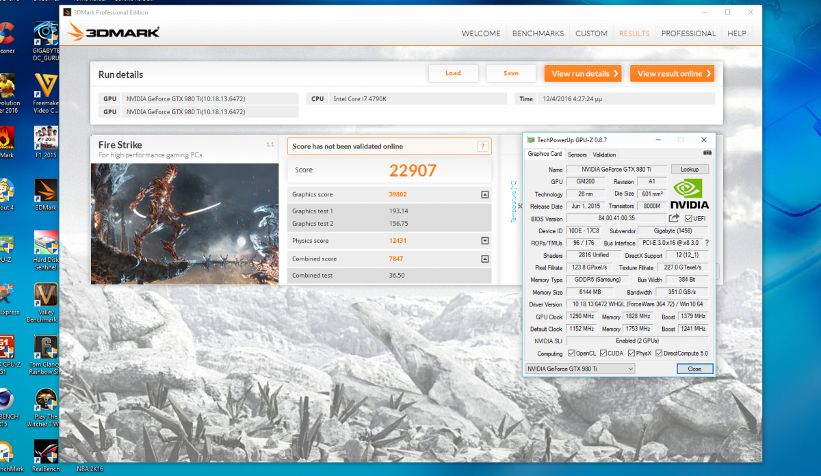821x476 pixels.
Task: Toggle the DirectCompute 5.0 checkbox
Action: click(659, 354)
